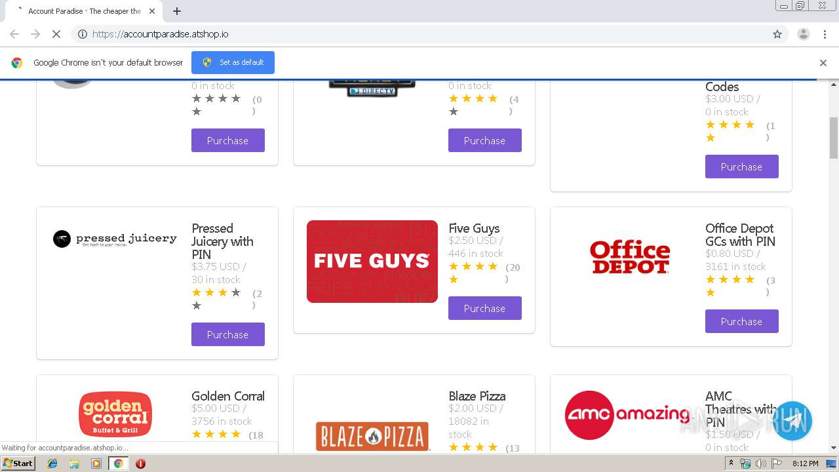Switch to Chrome in the taskbar
The image size is (839, 472).
pos(118,463)
